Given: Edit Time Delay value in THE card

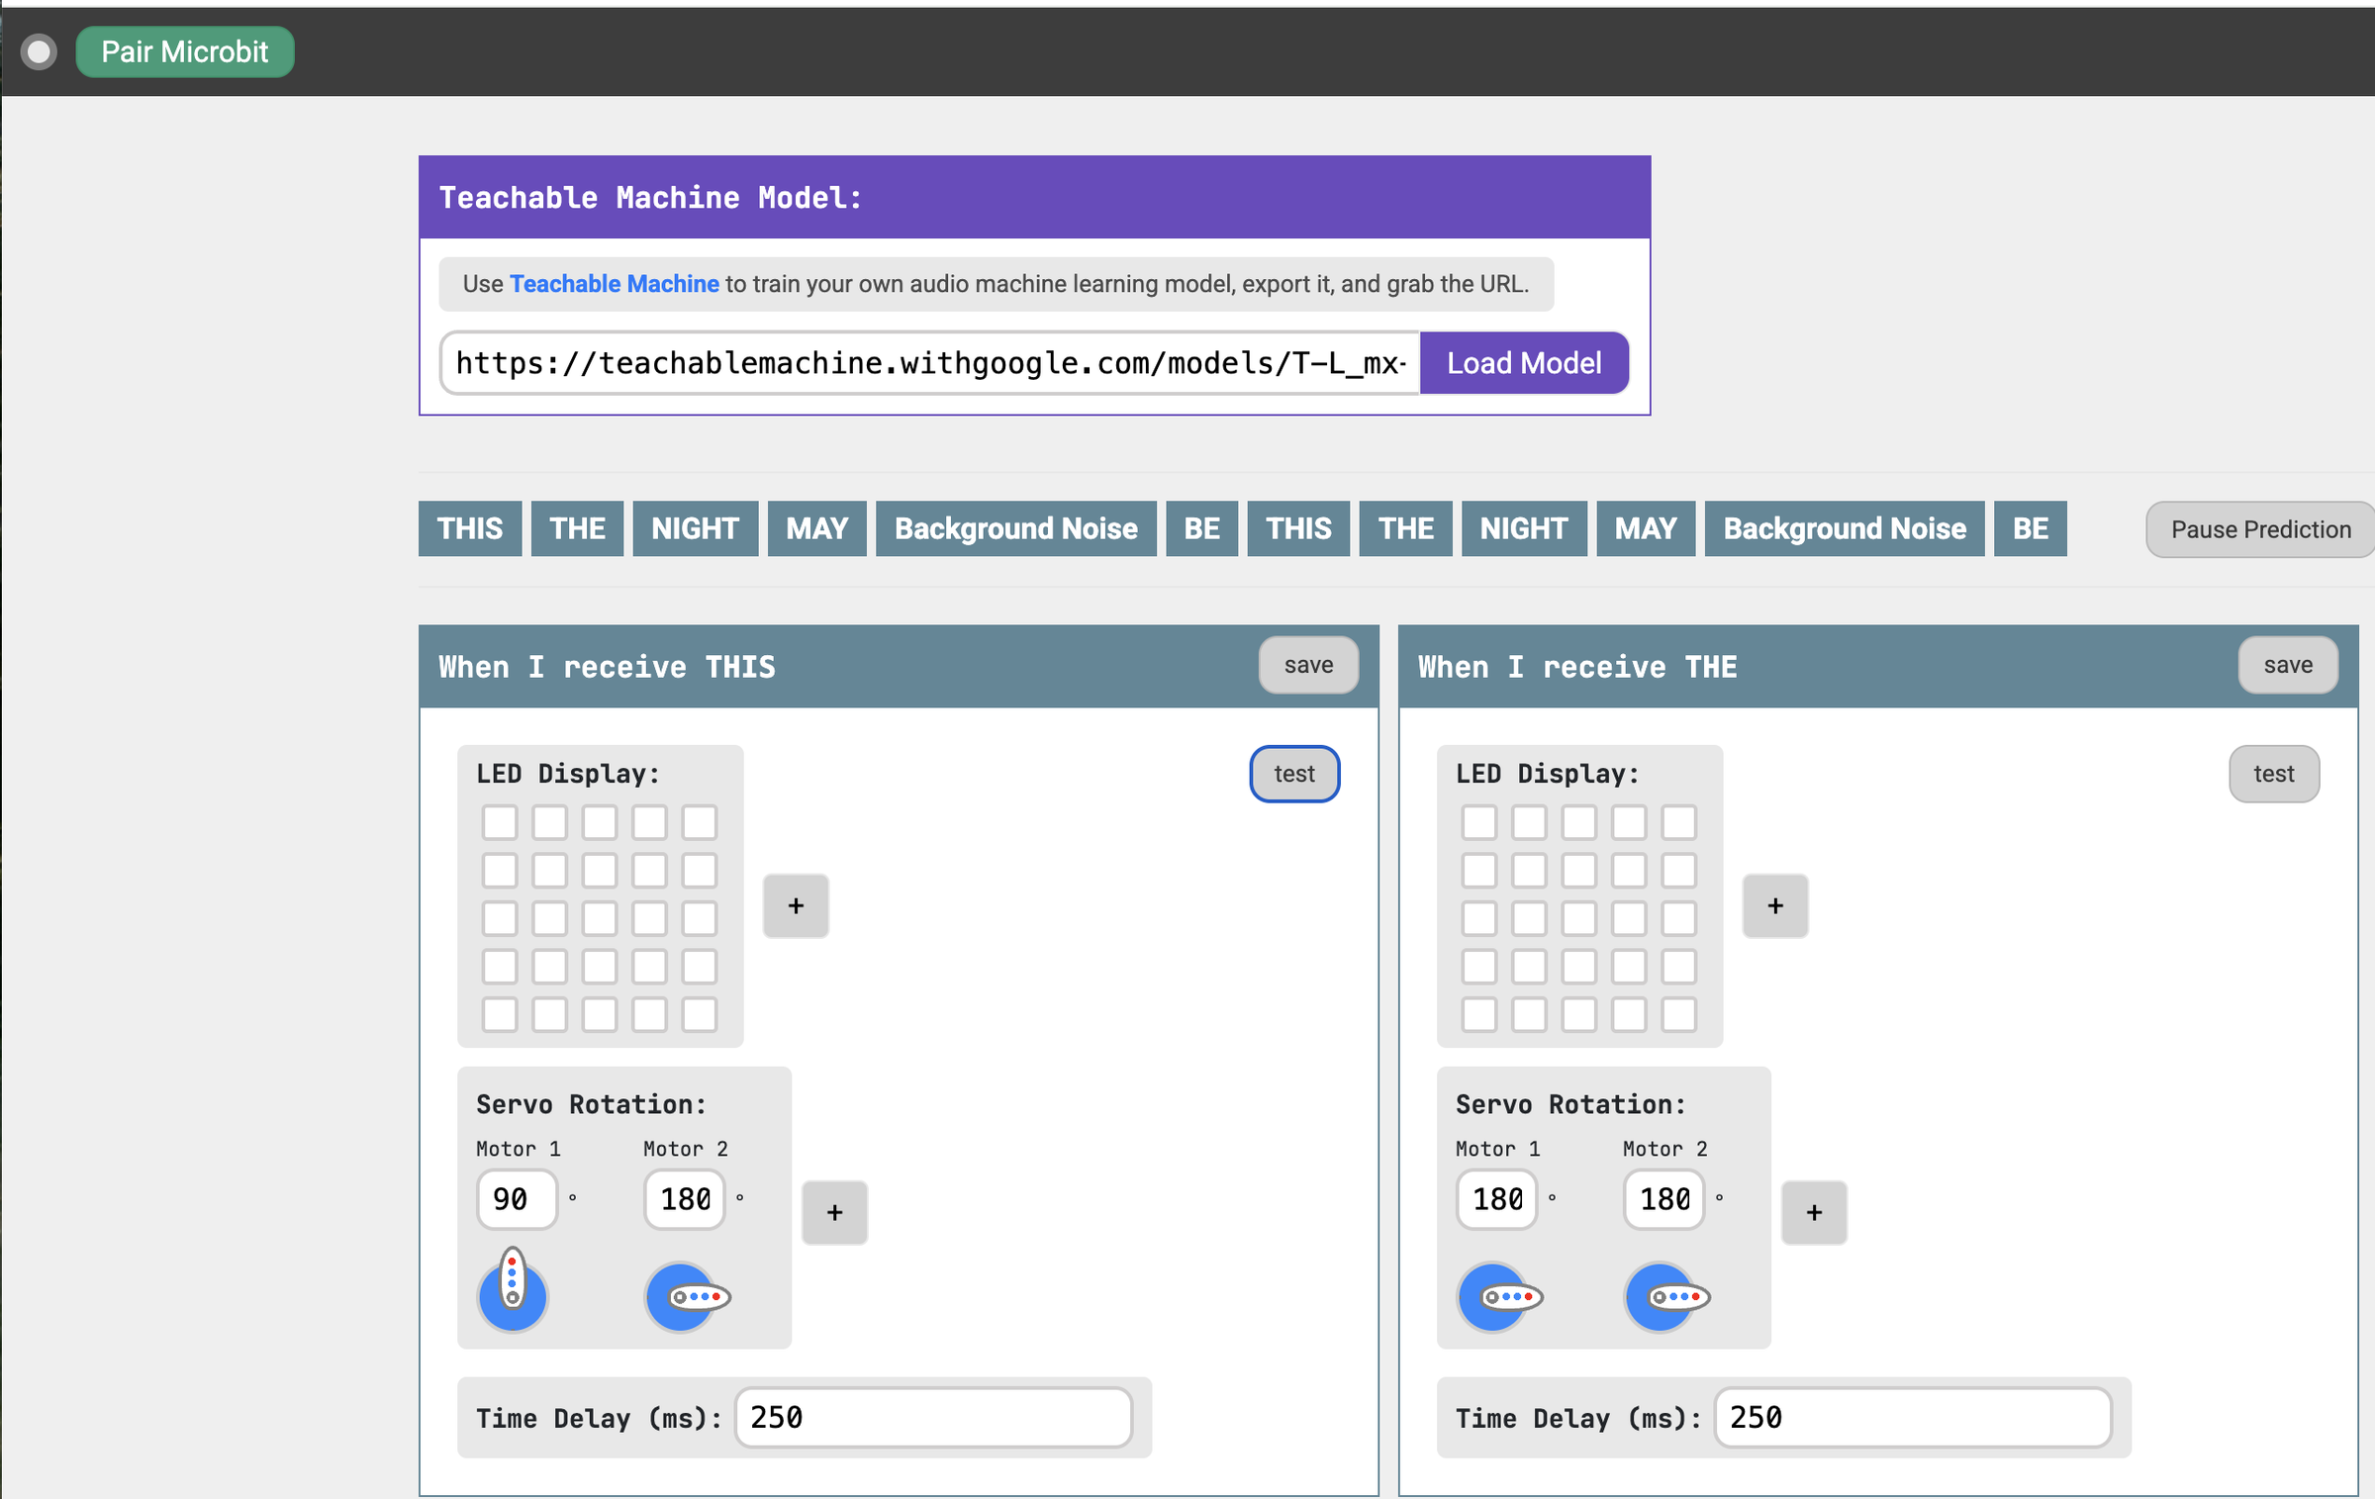Looking at the screenshot, I should pyautogui.click(x=1913, y=1418).
